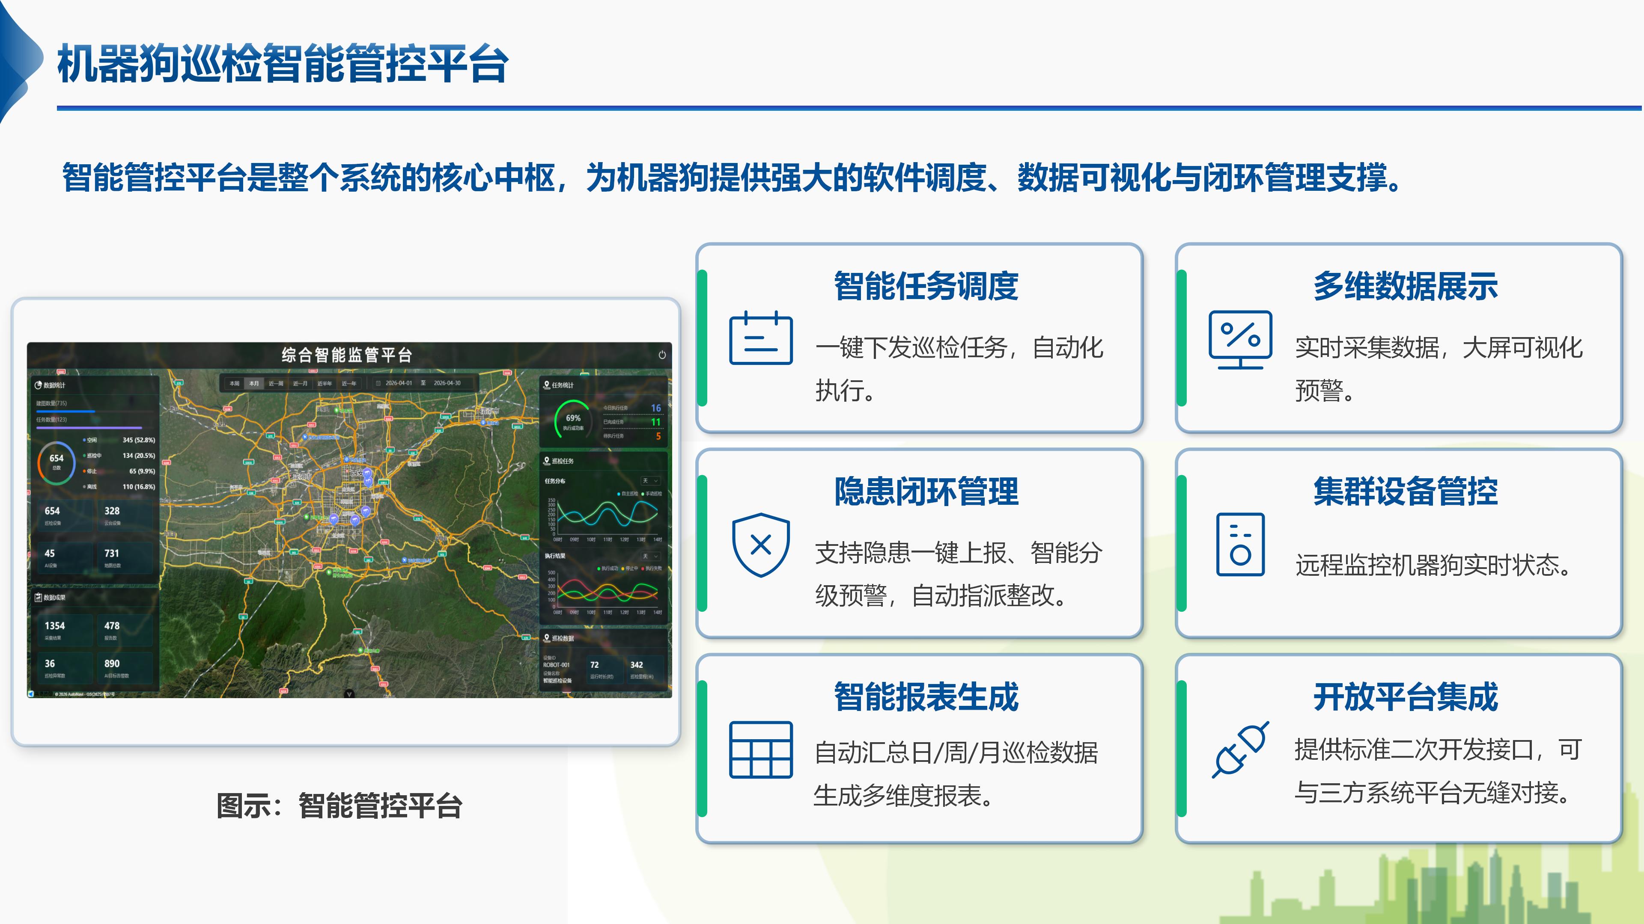Toggle the 执行失败 legend series
Viewport: 1644px width, 924px height.
point(652,568)
